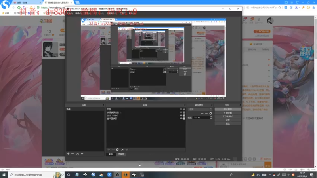
Task: Undock the 来源 panel with its float icon
Action: (185, 105)
